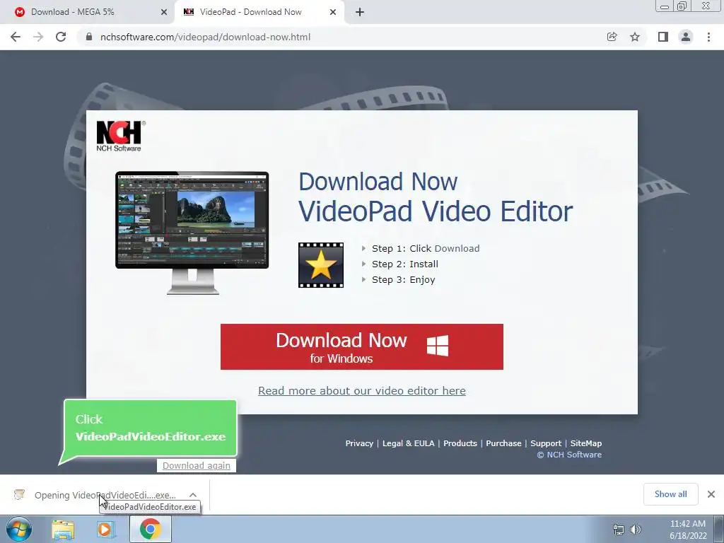This screenshot has width=724, height=543.
Task: Share this page icon in address bar
Action: 612,37
